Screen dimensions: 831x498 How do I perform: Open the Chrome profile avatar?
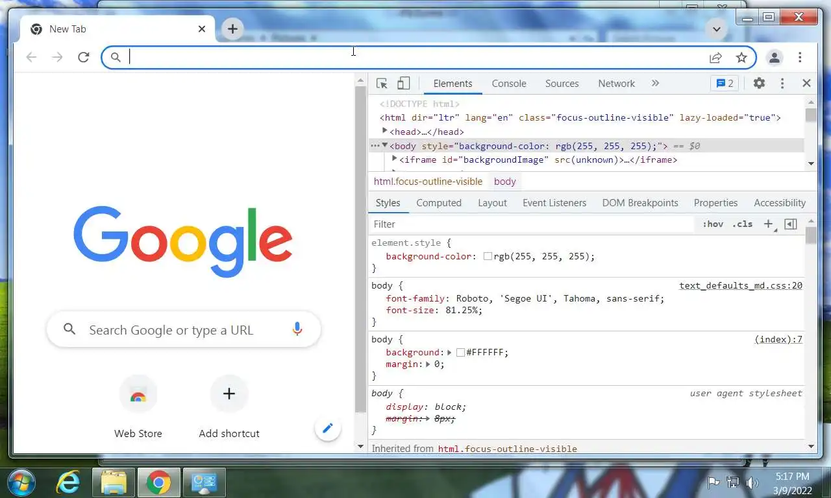point(775,58)
